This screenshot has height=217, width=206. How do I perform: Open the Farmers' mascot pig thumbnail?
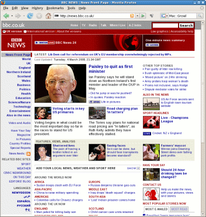[151, 152]
